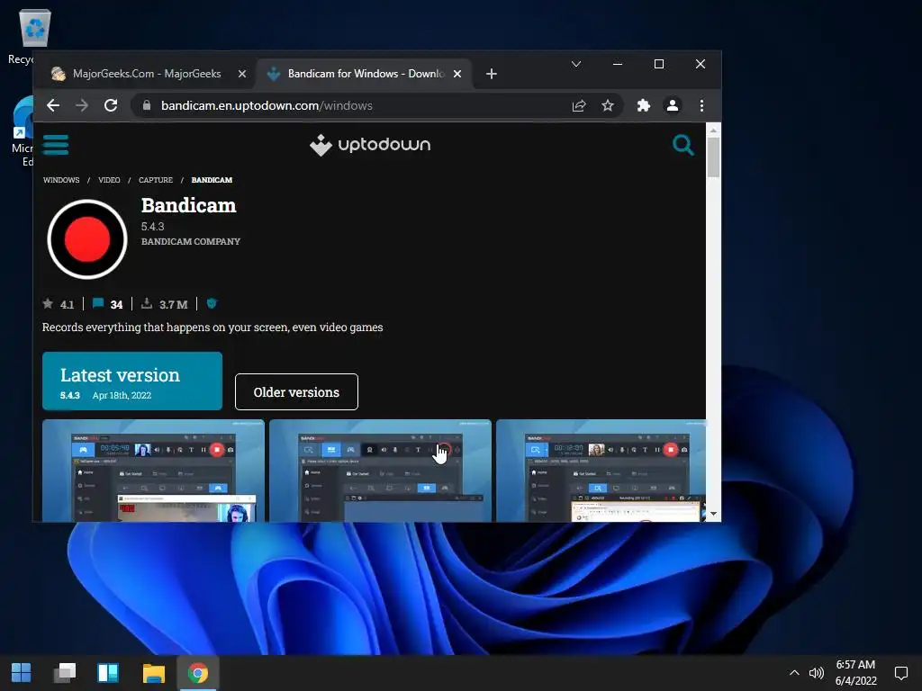Image resolution: width=922 pixels, height=691 pixels.
Task: Open Older versions
Action: click(x=296, y=392)
